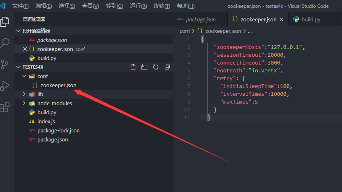Click the maxTimes key on line 9
This screenshot has width=342, height=192.
pos(236,102)
